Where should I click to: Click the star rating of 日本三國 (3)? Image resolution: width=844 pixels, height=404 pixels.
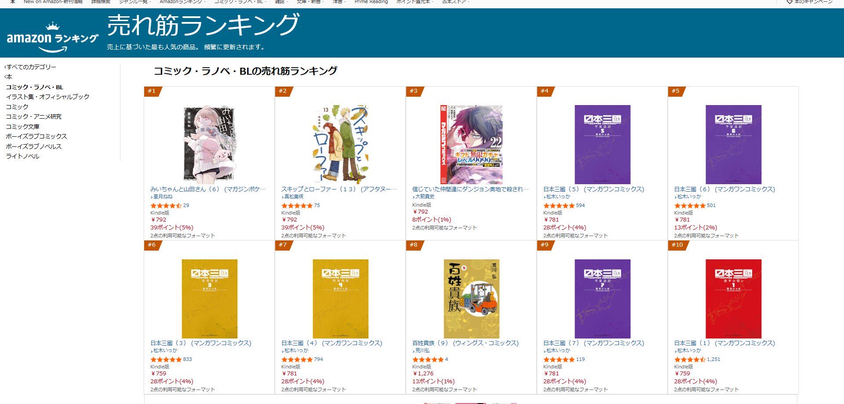pyautogui.click(x=166, y=359)
